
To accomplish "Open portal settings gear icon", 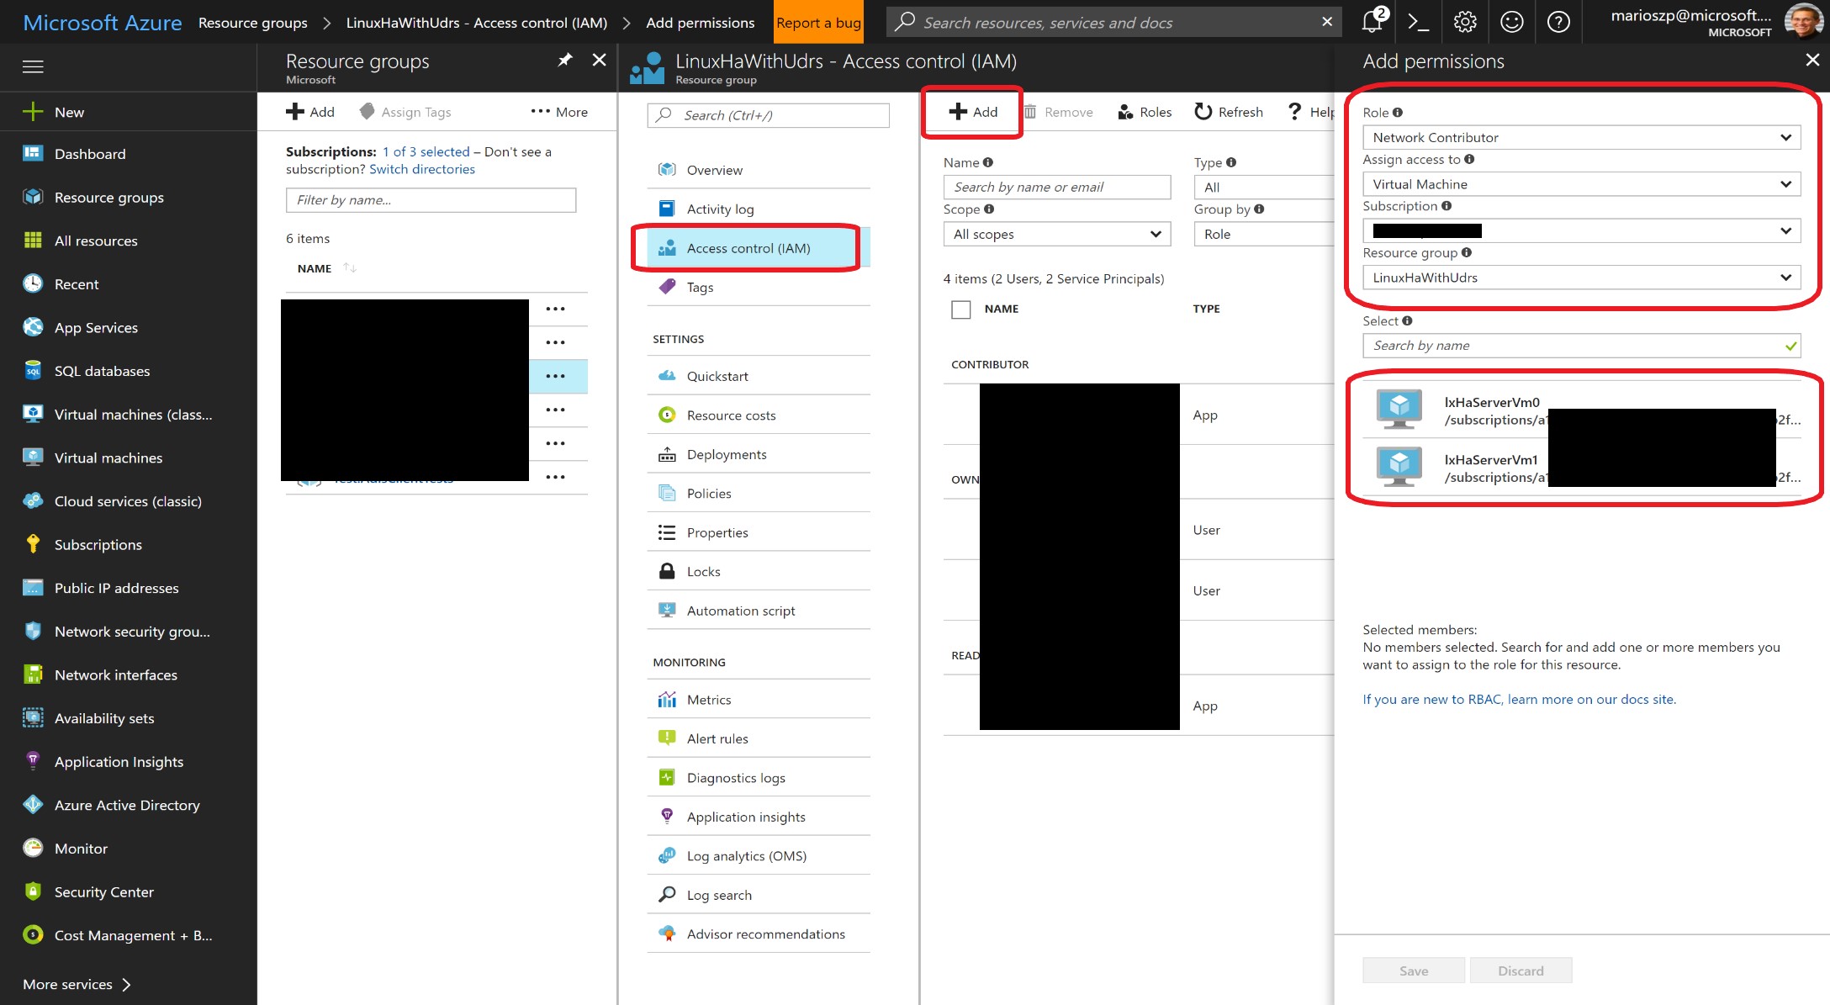I will coord(1465,23).
